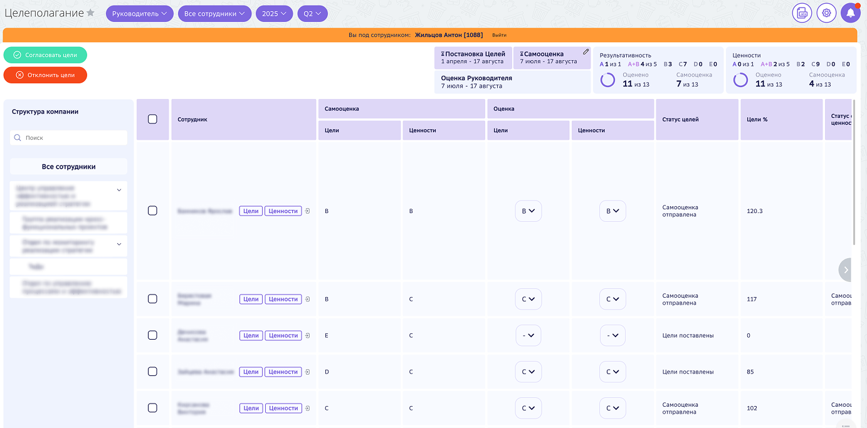
Task: Click login-as icon in the 117% row
Action: [x=307, y=300]
